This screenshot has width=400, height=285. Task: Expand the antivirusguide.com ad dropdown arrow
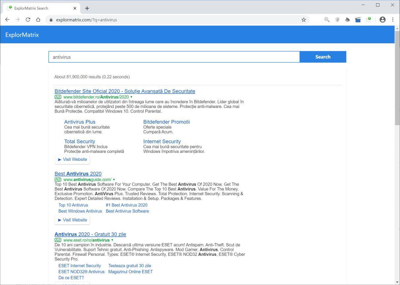(x=114, y=180)
